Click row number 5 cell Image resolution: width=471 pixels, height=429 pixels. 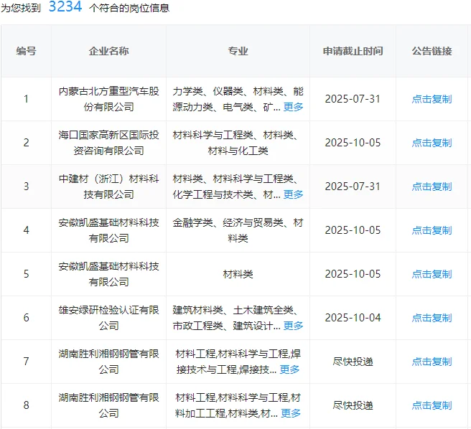[x=26, y=274]
